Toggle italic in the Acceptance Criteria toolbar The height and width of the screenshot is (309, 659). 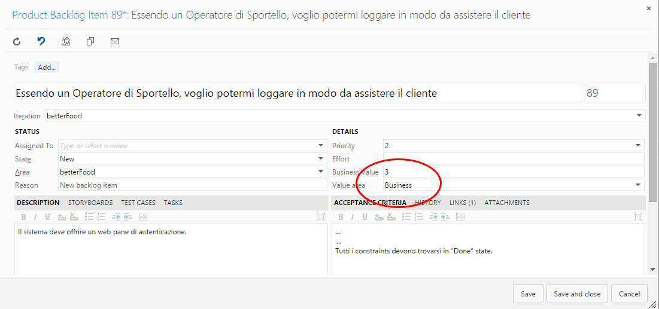click(x=353, y=217)
